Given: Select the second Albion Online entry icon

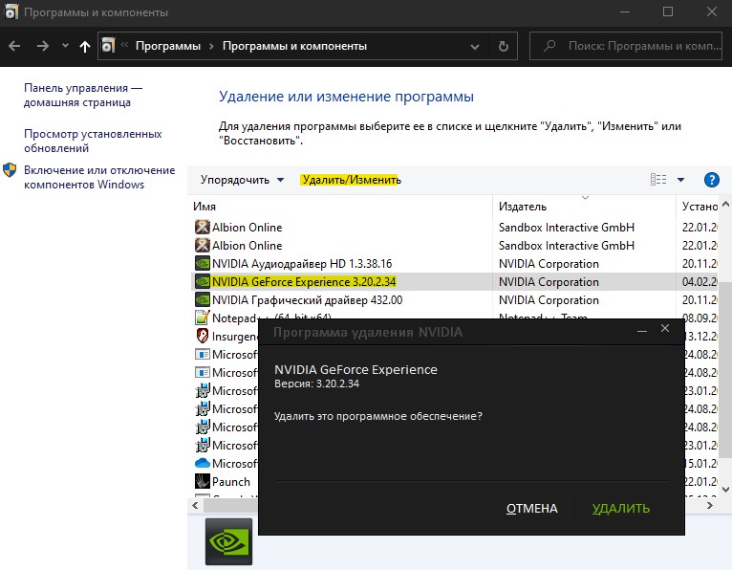Looking at the screenshot, I should tap(203, 245).
